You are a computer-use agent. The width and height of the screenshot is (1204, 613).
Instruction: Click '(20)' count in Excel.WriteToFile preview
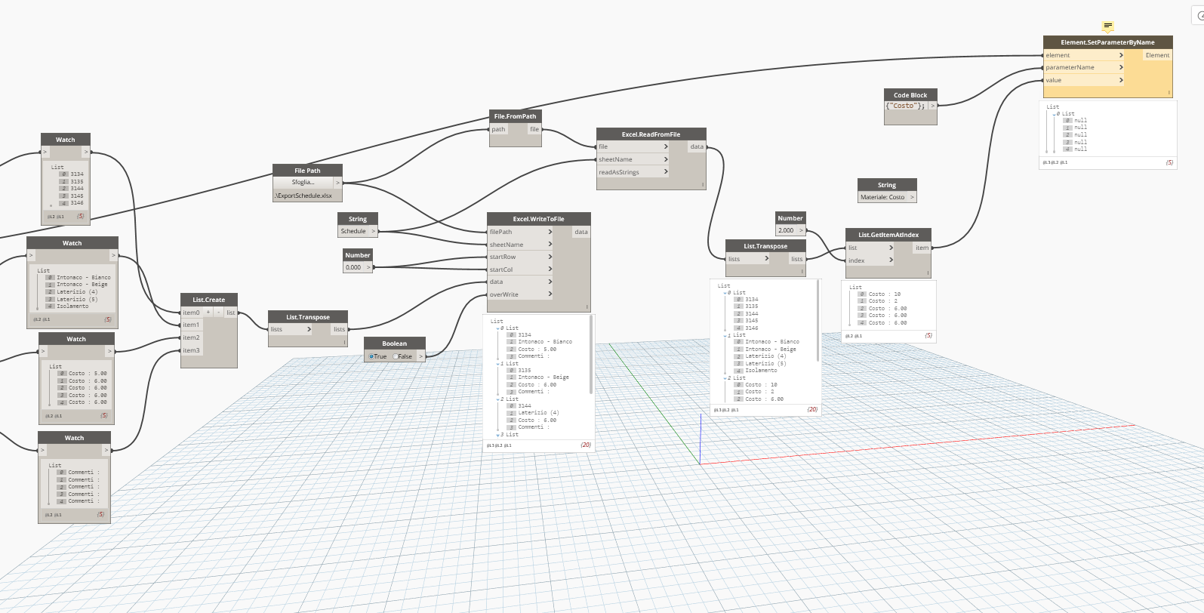click(585, 445)
